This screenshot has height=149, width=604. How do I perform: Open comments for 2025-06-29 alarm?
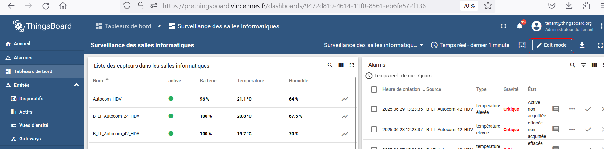[556, 109]
